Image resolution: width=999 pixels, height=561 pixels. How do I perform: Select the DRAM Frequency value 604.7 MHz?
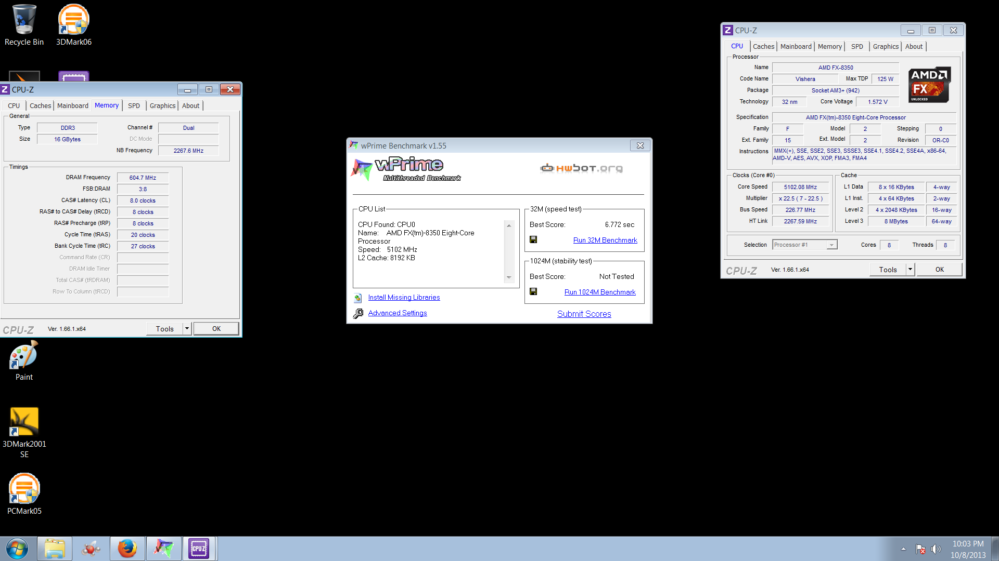(x=143, y=178)
